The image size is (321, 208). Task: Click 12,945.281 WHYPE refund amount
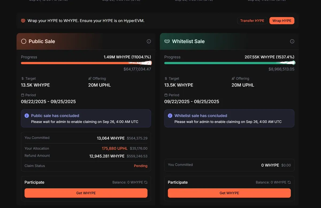[107, 156]
